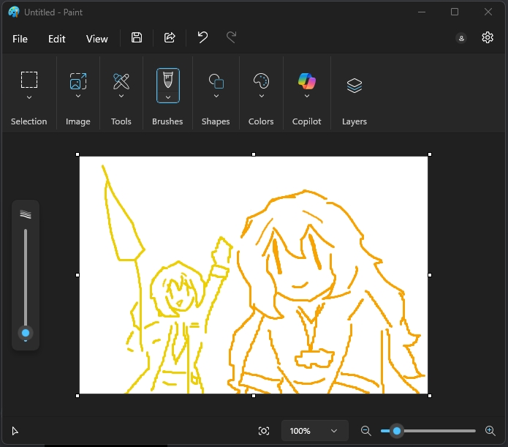Click the Selection rectangle tool icon
The image size is (508, 447).
pos(29,80)
